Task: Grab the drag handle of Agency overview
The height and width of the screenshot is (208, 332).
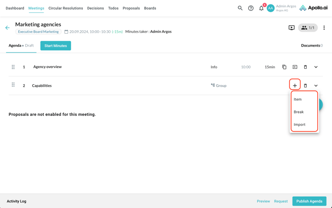Action: pyautogui.click(x=13, y=67)
